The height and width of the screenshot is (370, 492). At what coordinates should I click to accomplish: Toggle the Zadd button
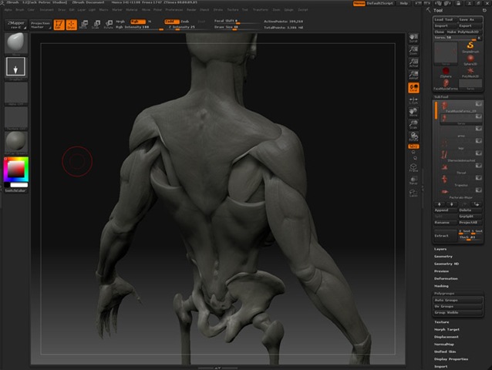172,22
